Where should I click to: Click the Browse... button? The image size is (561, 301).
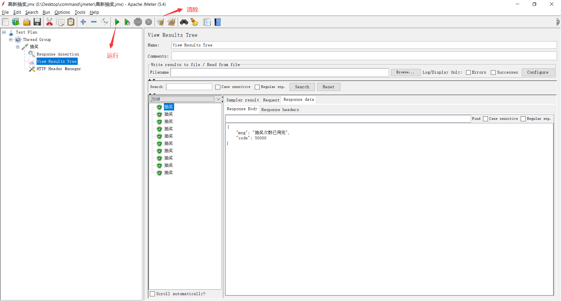coord(405,72)
